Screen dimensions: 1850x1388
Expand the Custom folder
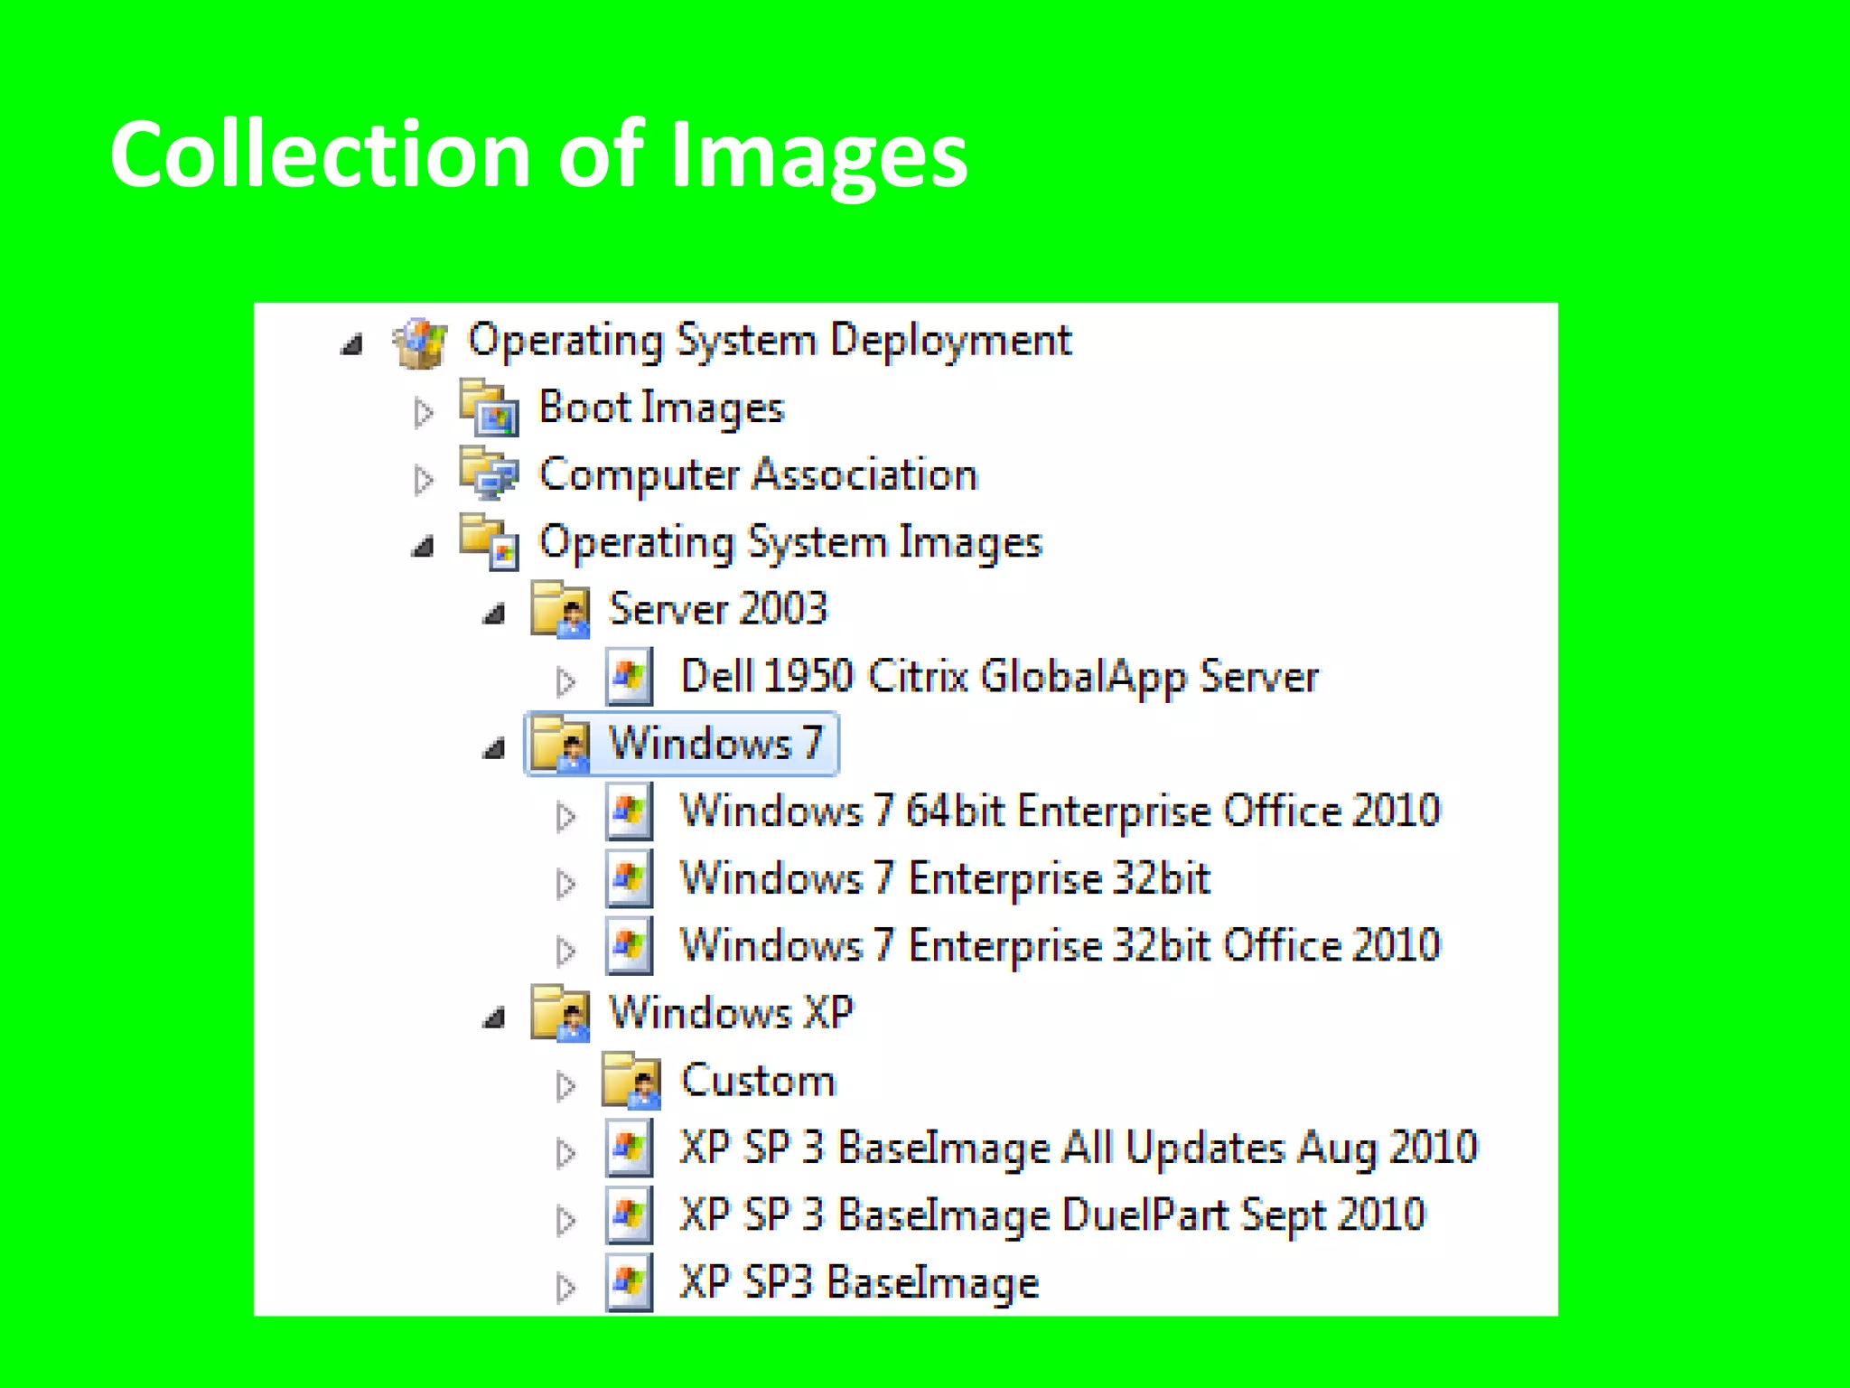[566, 1084]
